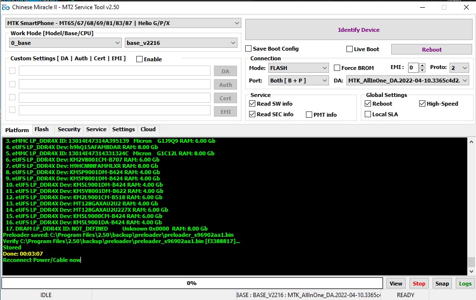Click the 0% progress bar
The width and height of the screenshot is (476, 300).
192,283
